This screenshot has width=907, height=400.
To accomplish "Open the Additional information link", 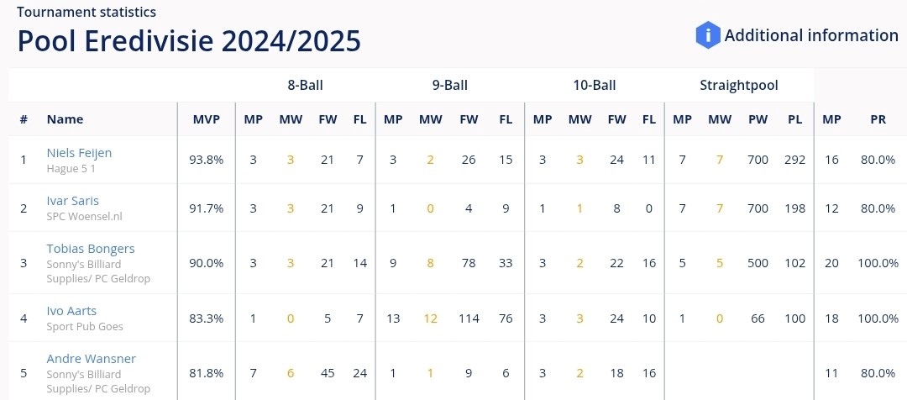I will click(x=811, y=35).
